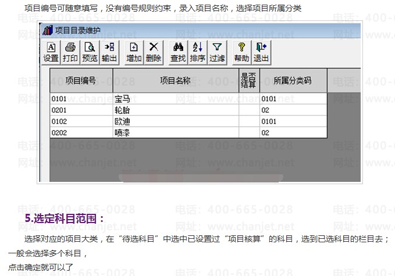Select the 宝马 project name cell
The width and height of the screenshot is (395, 276).
[x=176, y=99]
